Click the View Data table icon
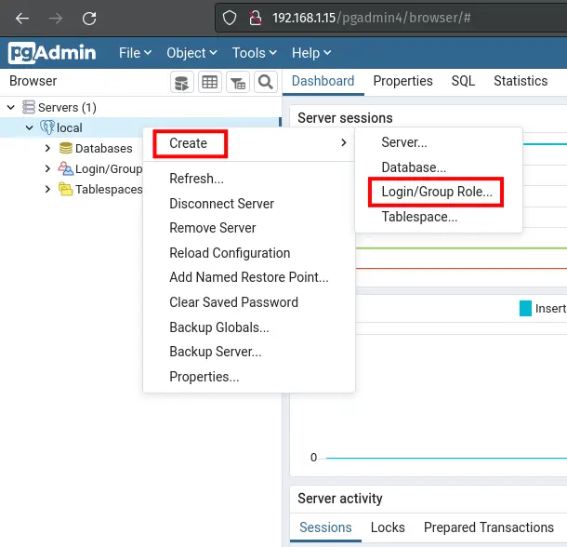 coord(210,82)
